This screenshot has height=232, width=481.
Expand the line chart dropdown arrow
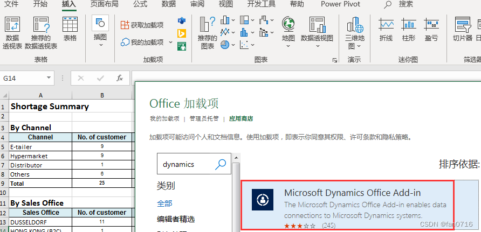coord(233,32)
